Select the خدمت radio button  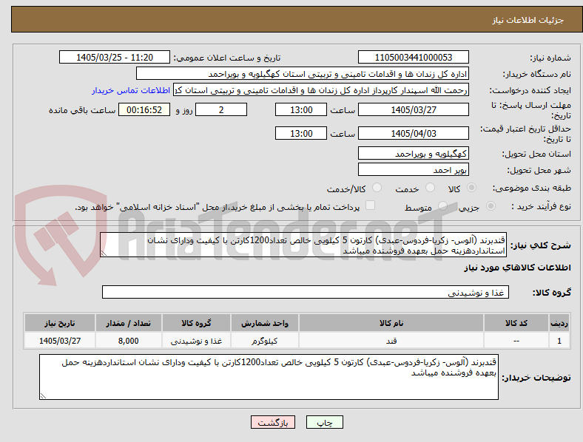[x=430, y=188]
